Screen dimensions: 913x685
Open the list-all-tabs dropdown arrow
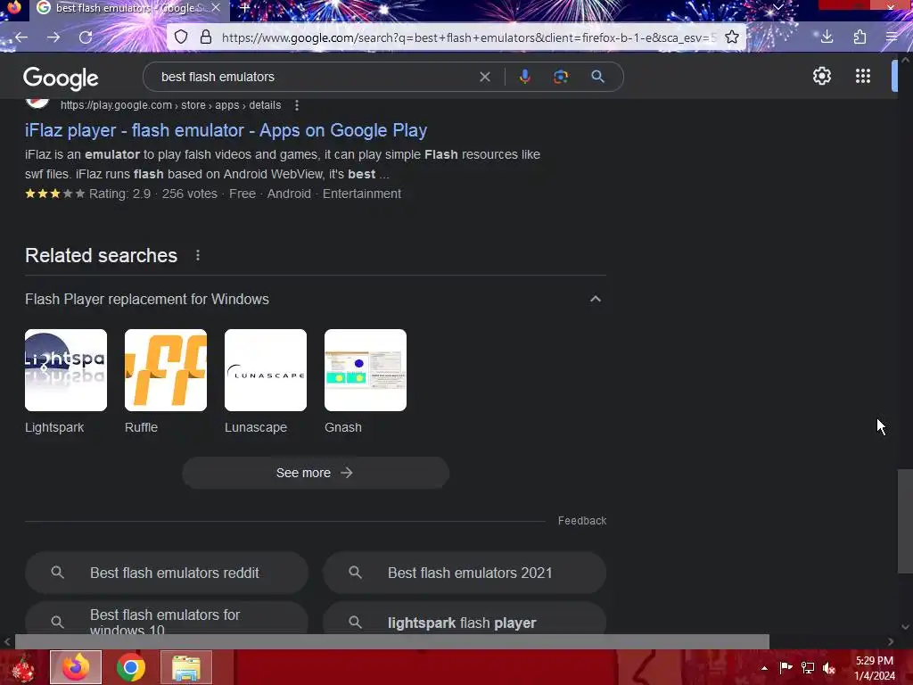coord(777,7)
